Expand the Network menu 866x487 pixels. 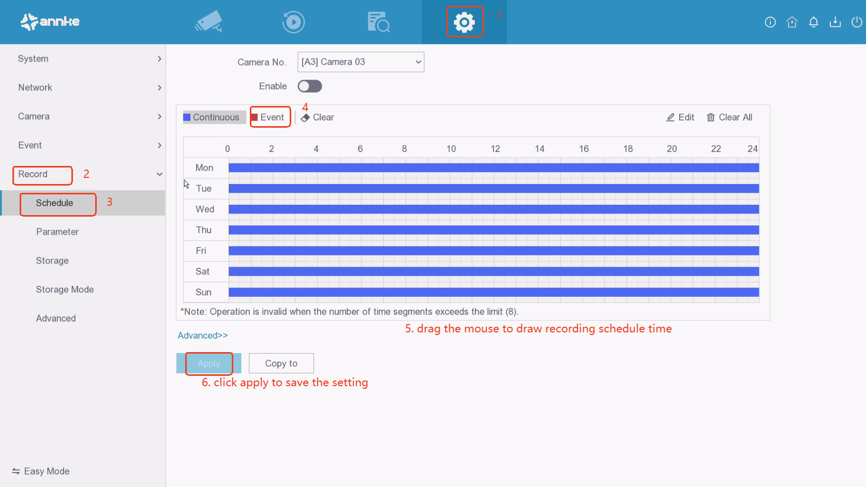83,88
